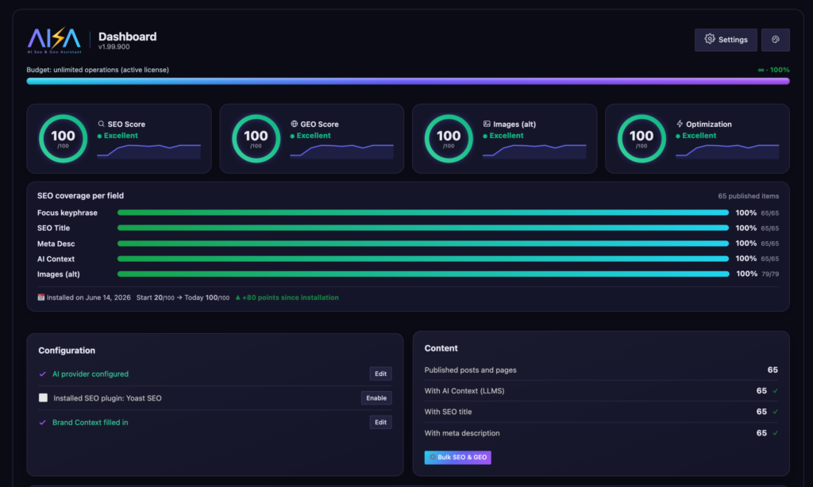
Task: Edit the Brand Context
Action: (x=380, y=422)
